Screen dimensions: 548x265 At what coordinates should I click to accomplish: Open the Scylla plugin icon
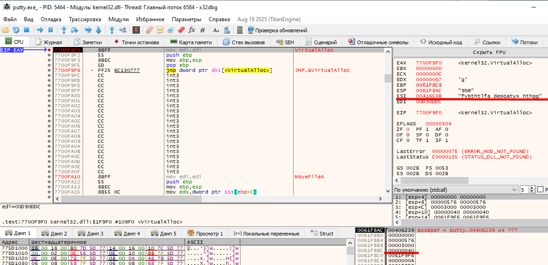point(136,30)
